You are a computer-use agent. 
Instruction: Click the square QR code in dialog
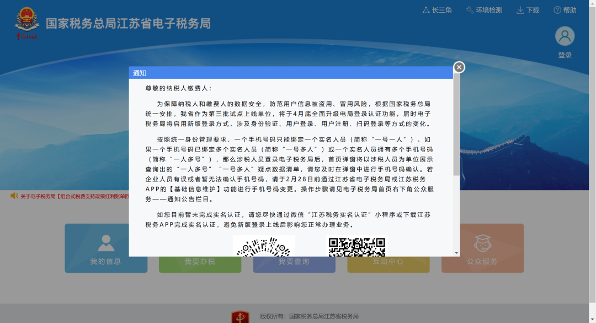(x=357, y=247)
